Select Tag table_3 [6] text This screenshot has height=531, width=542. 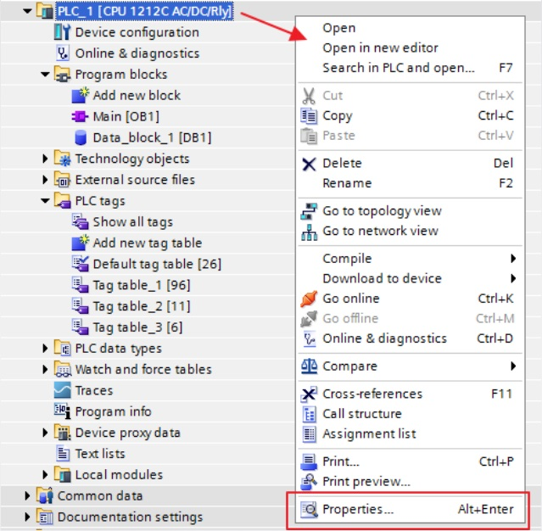137,327
